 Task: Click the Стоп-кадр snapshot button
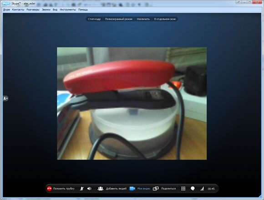pos(94,19)
